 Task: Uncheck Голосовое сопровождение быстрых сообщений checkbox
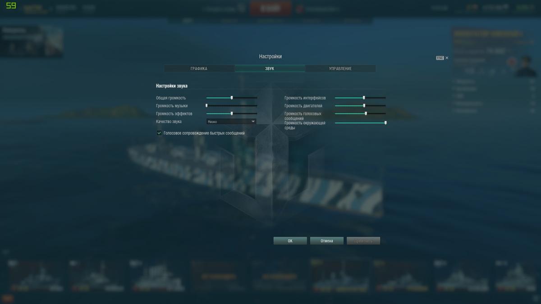[x=159, y=133]
